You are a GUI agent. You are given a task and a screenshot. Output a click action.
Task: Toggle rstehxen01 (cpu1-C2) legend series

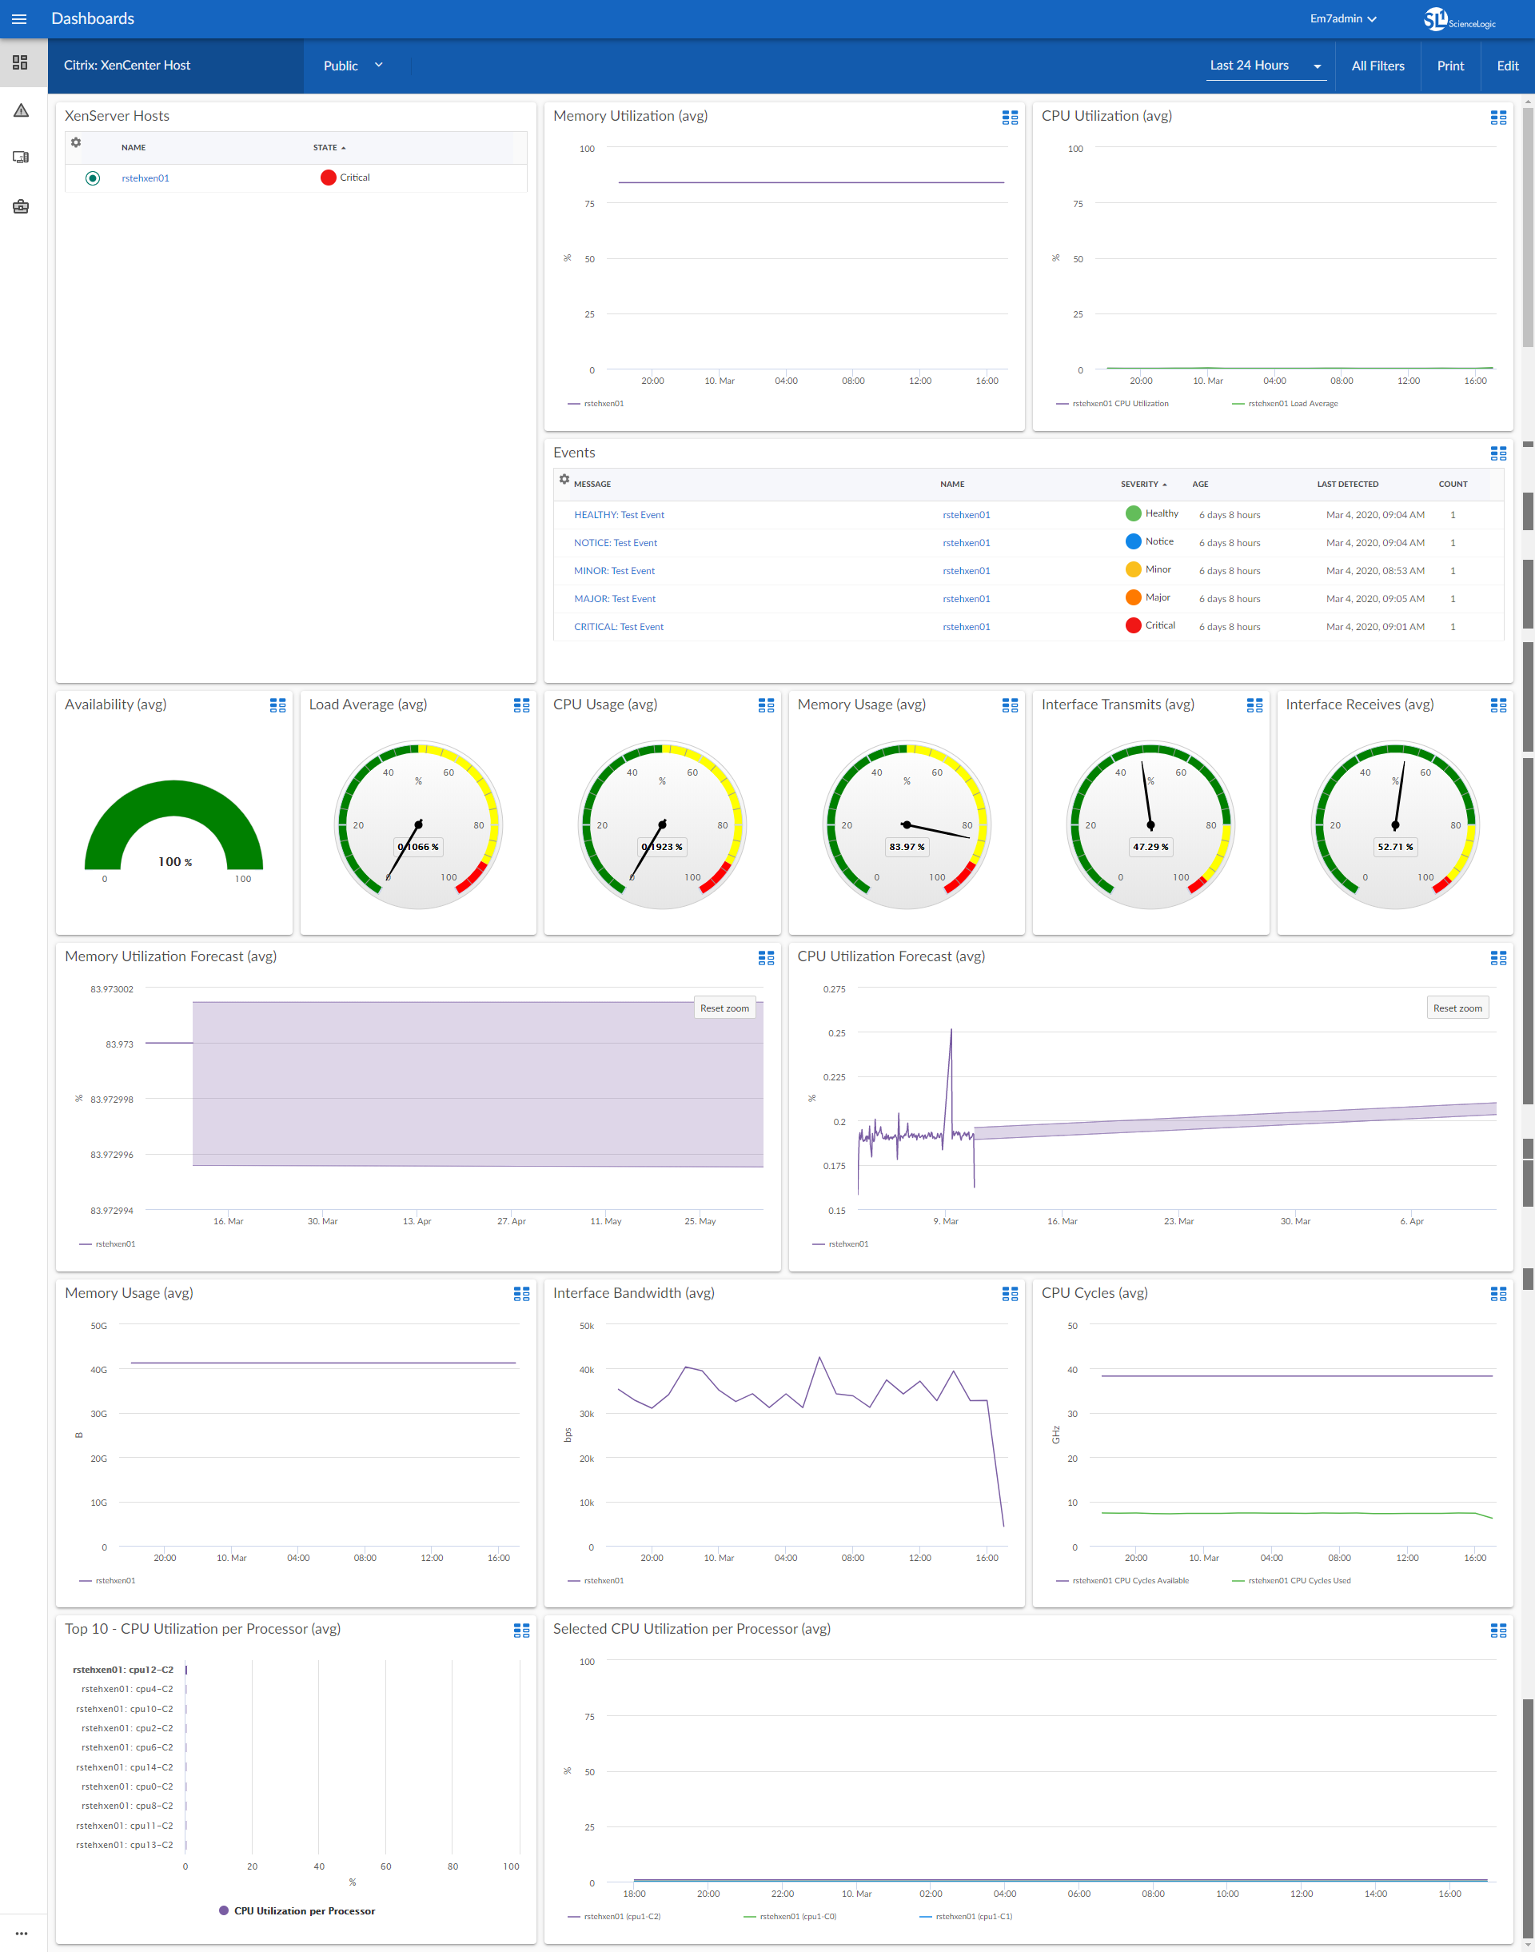point(614,1916)
